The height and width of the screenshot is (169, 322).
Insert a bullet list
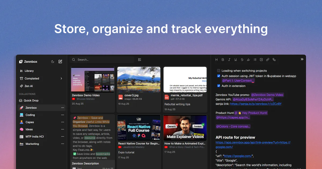coord(255,60)
